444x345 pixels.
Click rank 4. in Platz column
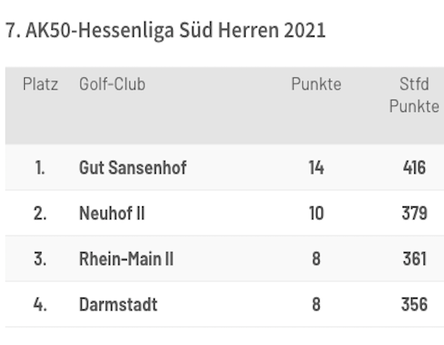[40, 304]
